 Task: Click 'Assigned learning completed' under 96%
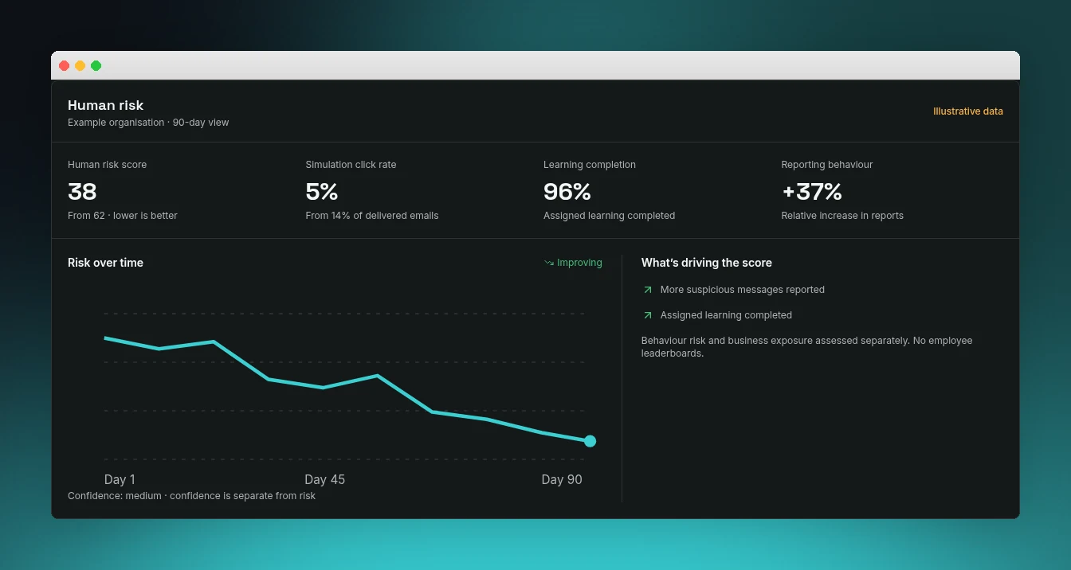(610, 216)
